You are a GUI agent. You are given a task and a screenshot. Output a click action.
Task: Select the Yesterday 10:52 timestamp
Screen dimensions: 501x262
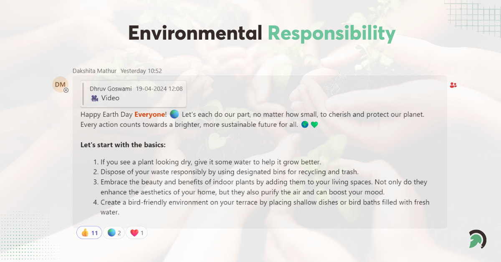point(141,71)
